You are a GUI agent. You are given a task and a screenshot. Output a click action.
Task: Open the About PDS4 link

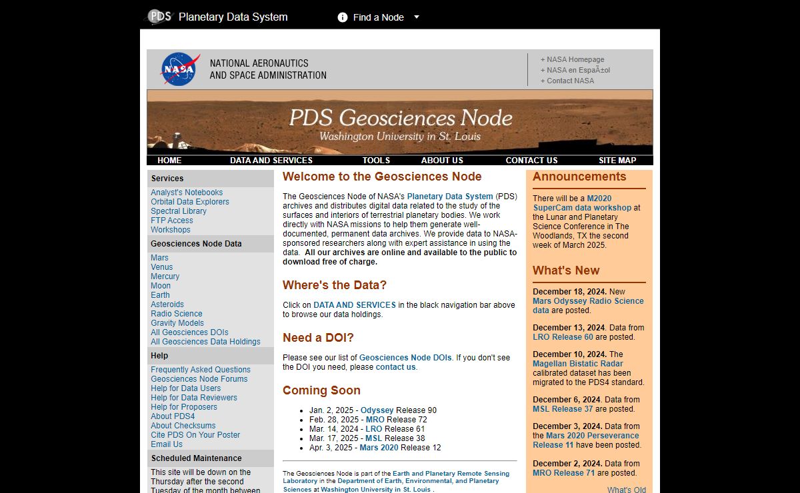coord(173,416)
